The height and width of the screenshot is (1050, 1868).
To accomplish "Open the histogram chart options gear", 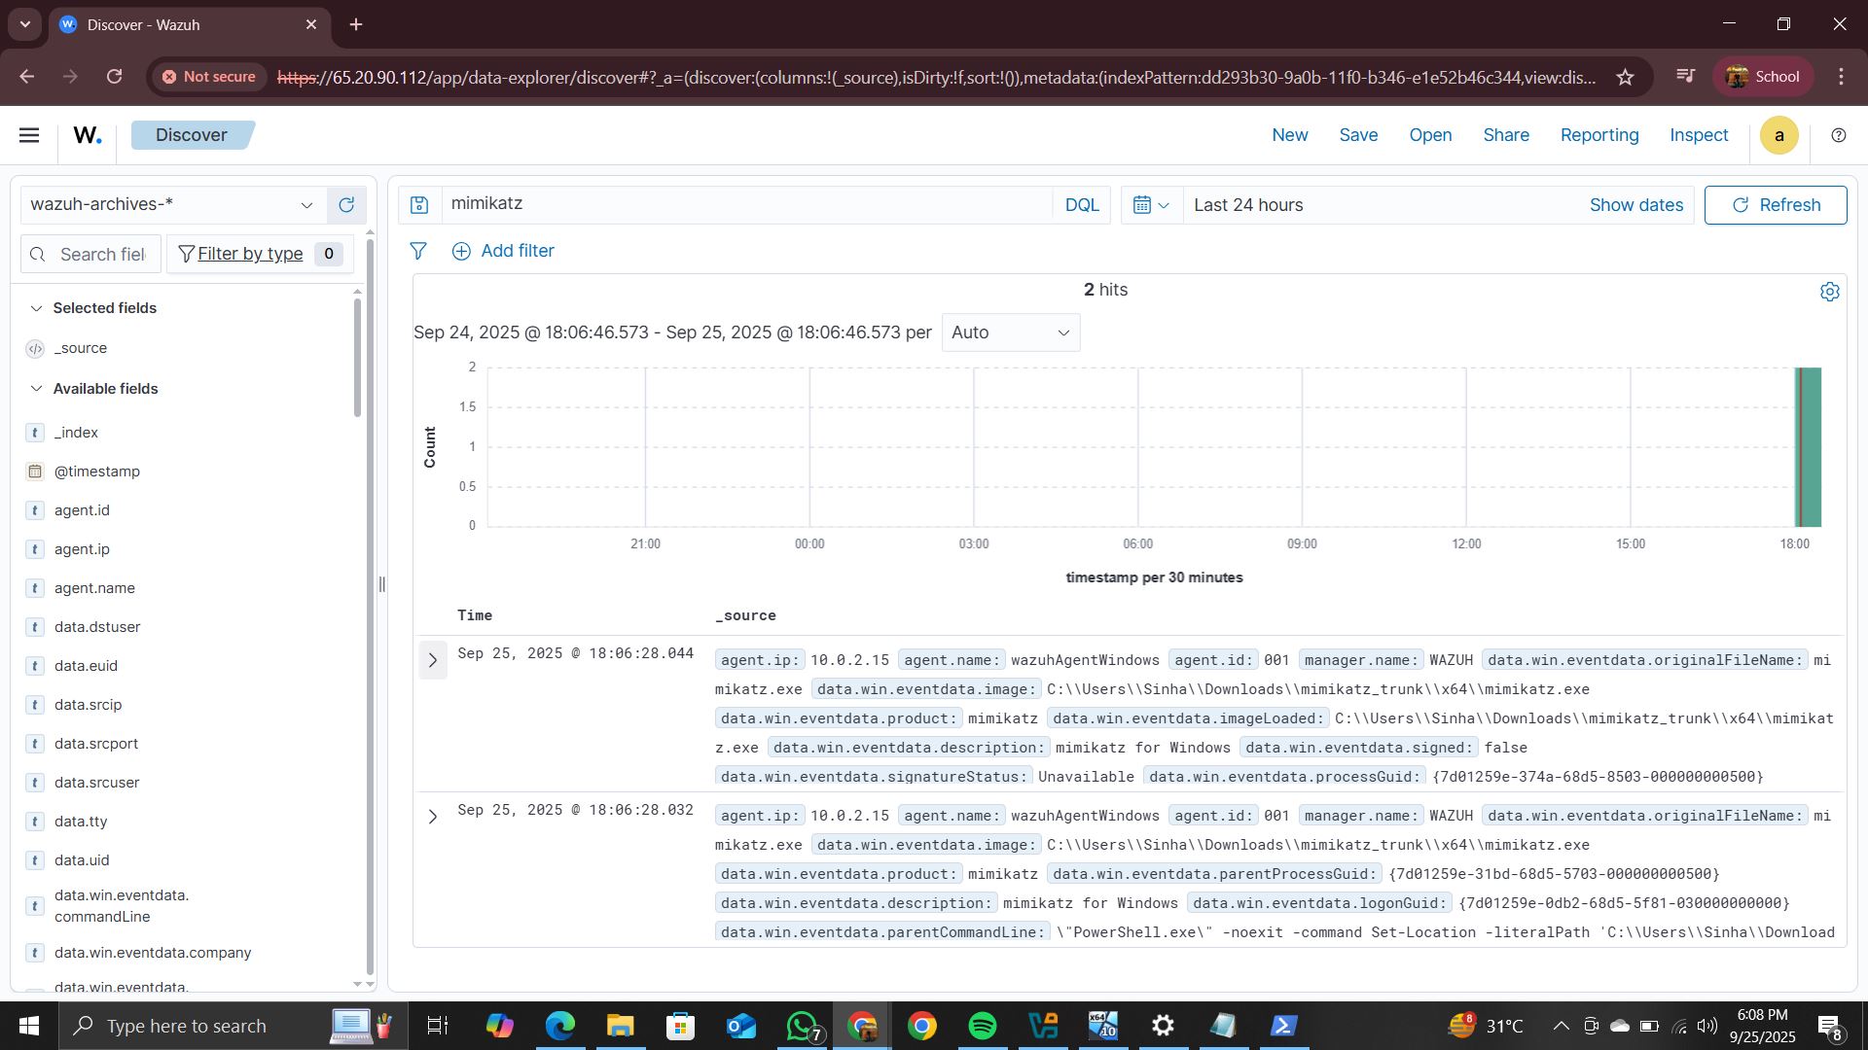I will click(1830, 291).
